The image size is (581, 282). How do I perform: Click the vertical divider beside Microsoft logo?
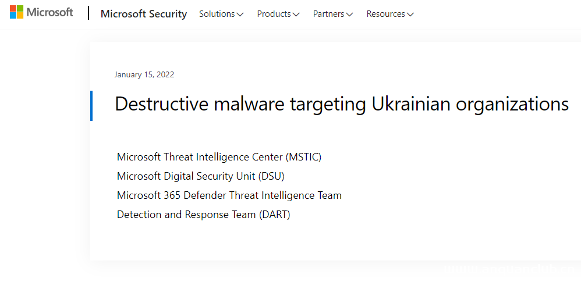pyautogui.click(x=88, y=13)
